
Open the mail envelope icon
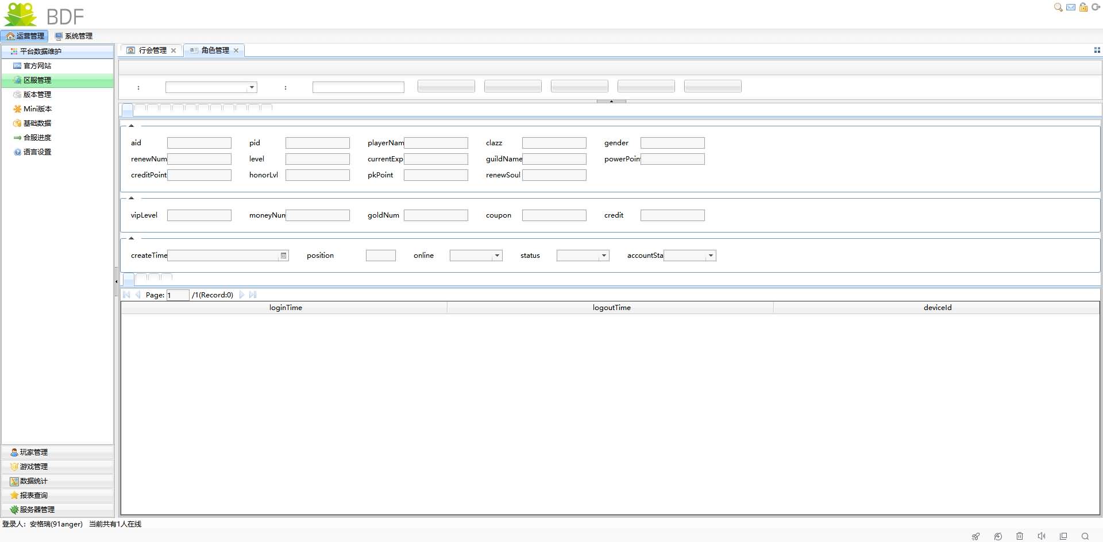coord(1071,7)
